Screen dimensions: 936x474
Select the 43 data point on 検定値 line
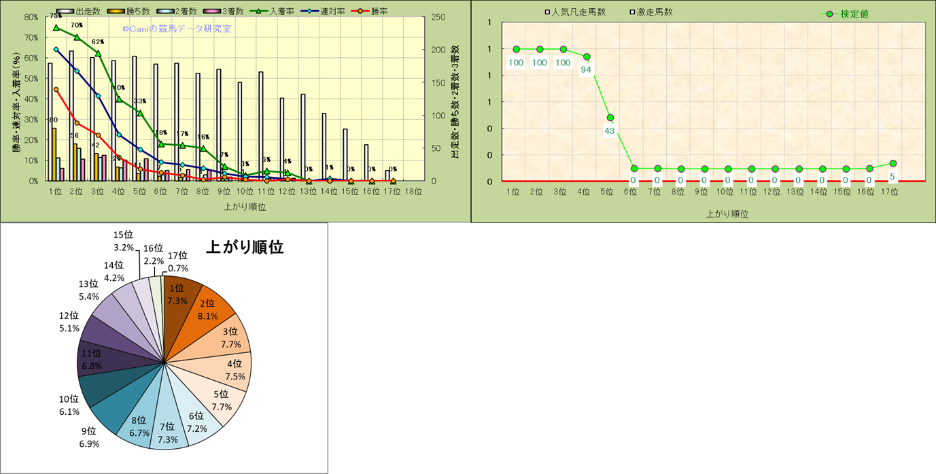[610, 118]
